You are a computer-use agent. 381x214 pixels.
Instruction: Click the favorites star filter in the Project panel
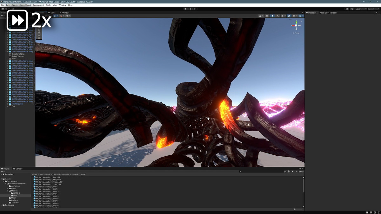click(x=296, y=172)
